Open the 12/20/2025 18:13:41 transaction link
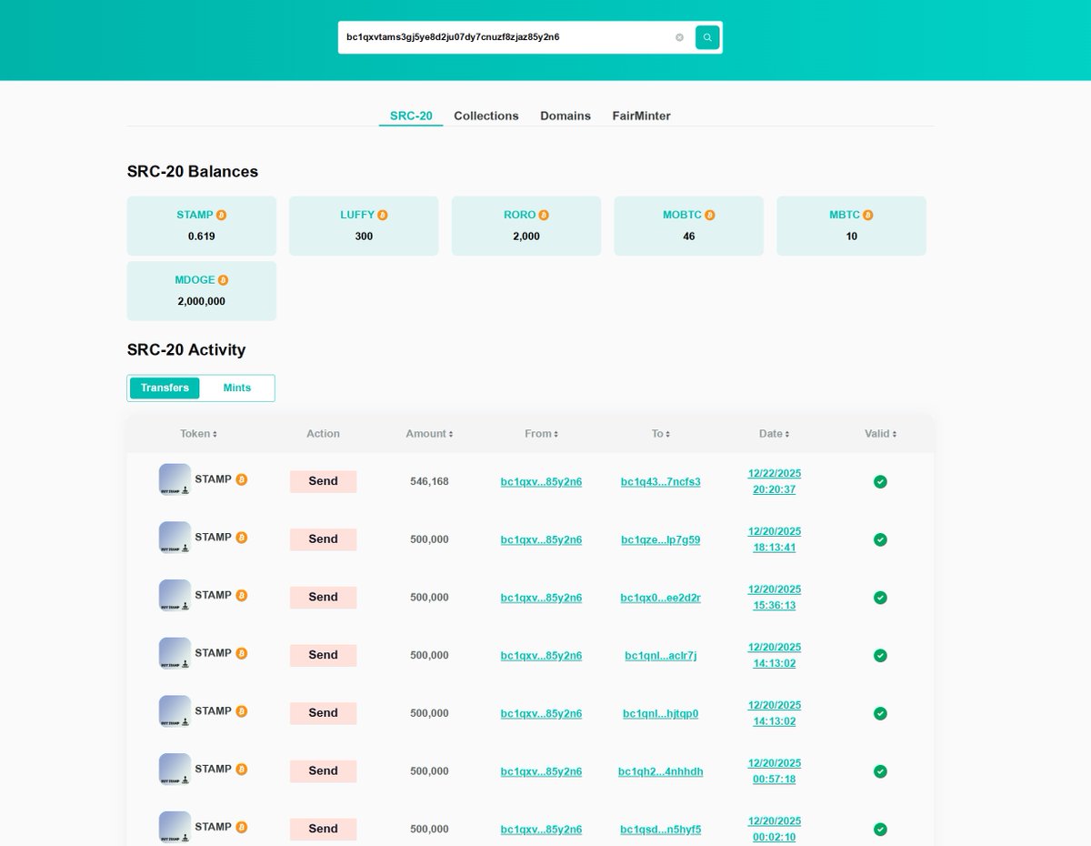 [x=775, y=539]
